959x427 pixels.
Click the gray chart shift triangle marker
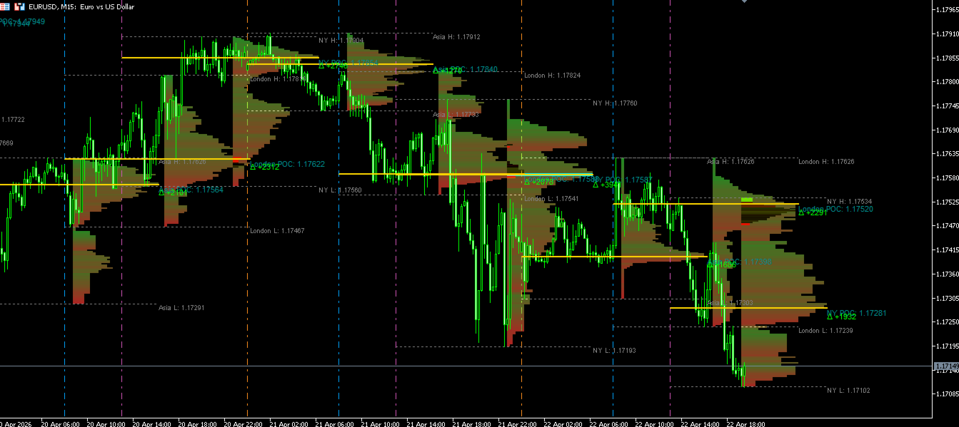click(745, 2)
